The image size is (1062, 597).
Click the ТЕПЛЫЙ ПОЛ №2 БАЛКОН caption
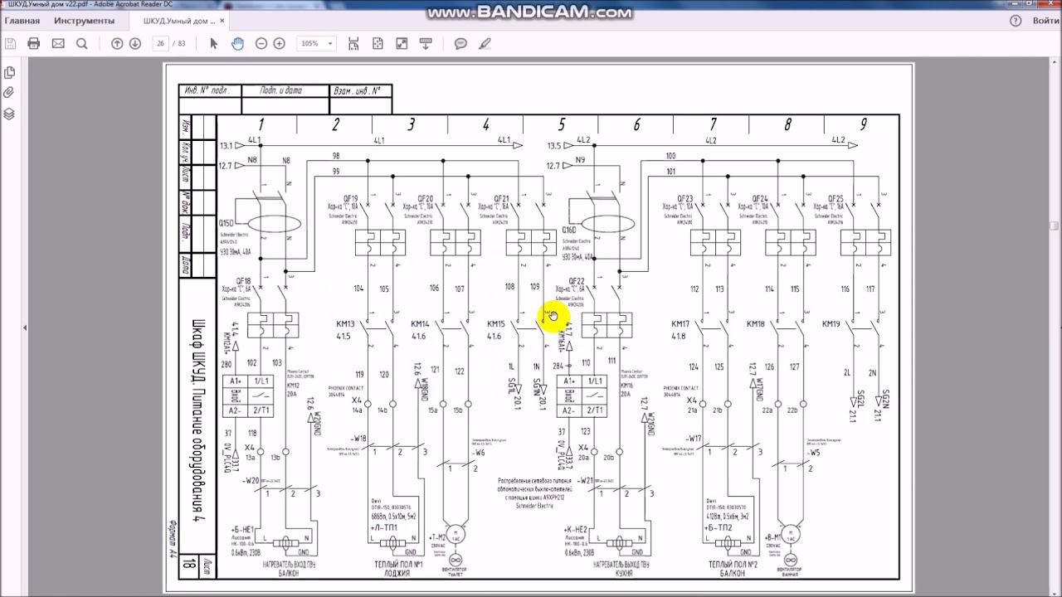732,568
